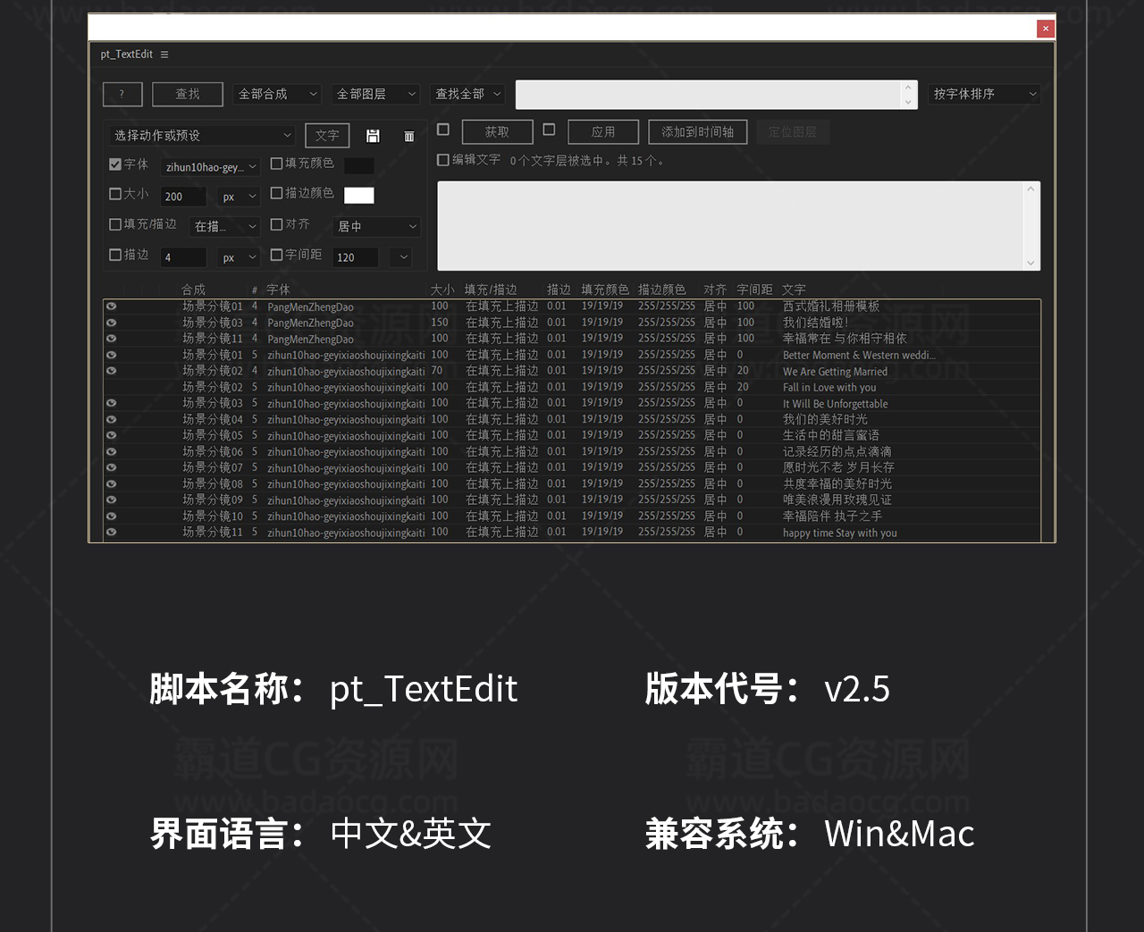Close the script window with red X
Viewport: 1144px width, 932px height.
pyautogui.click(x=1045, y=29)
